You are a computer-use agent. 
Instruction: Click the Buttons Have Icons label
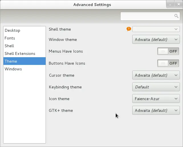(67, 63)
